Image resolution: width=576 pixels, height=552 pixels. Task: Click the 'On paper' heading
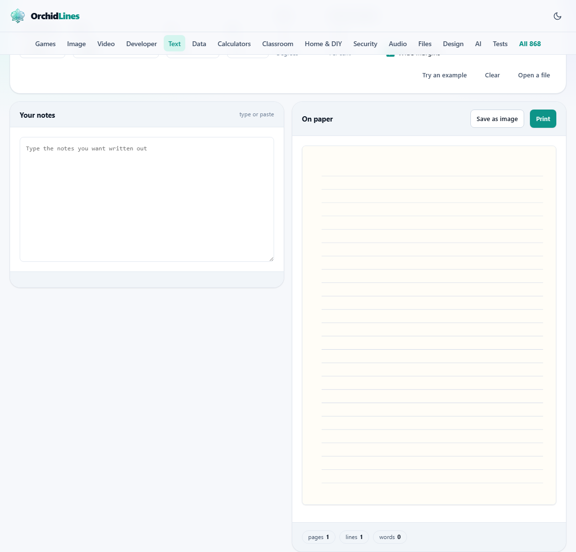(317, 119)
